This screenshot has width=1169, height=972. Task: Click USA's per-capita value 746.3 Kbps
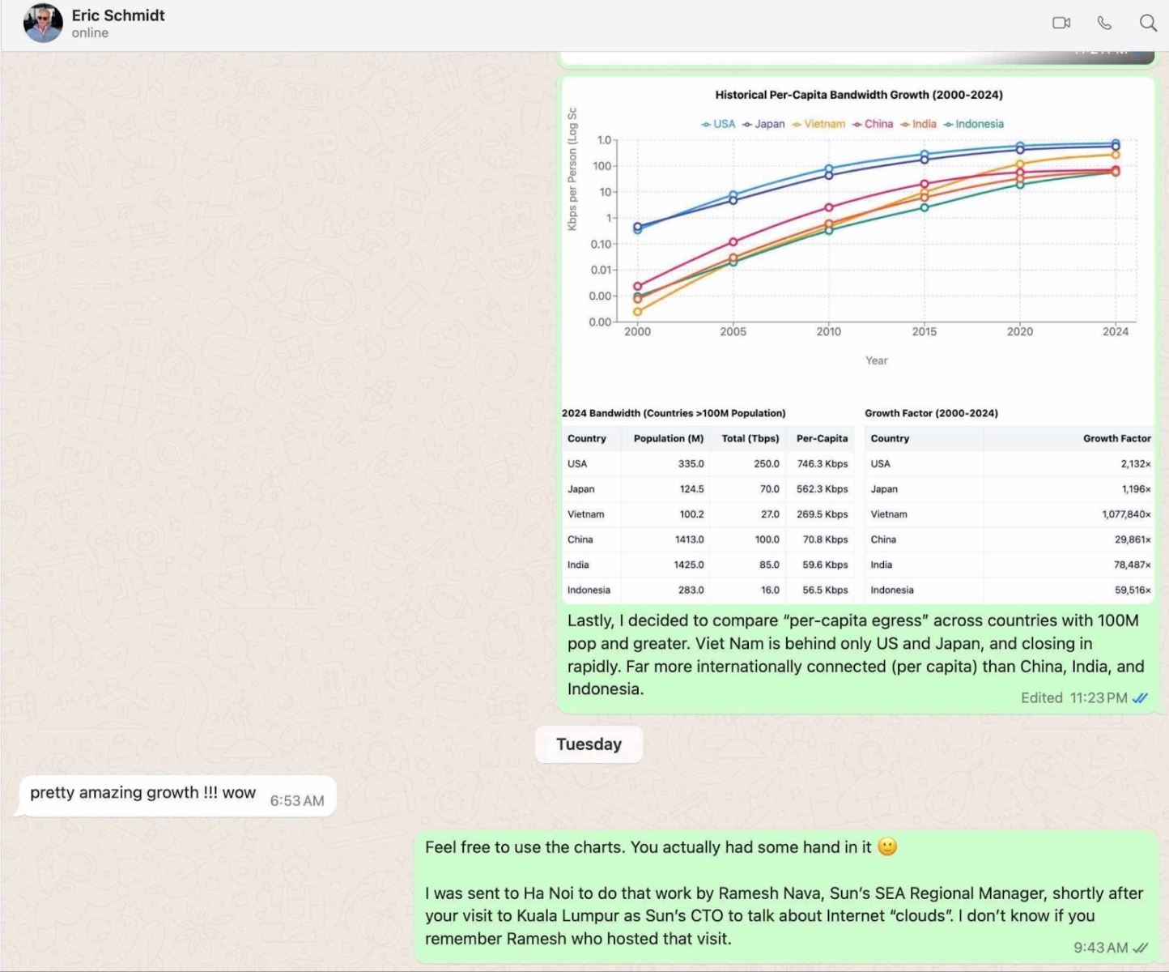point(823,464)
